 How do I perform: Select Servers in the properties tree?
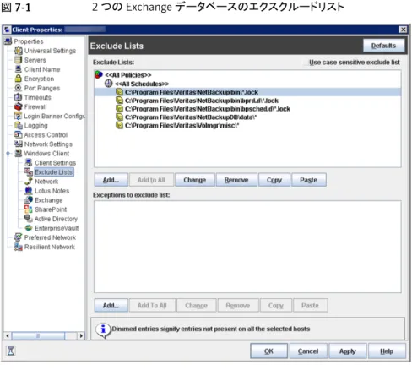[x=35, y=60]
